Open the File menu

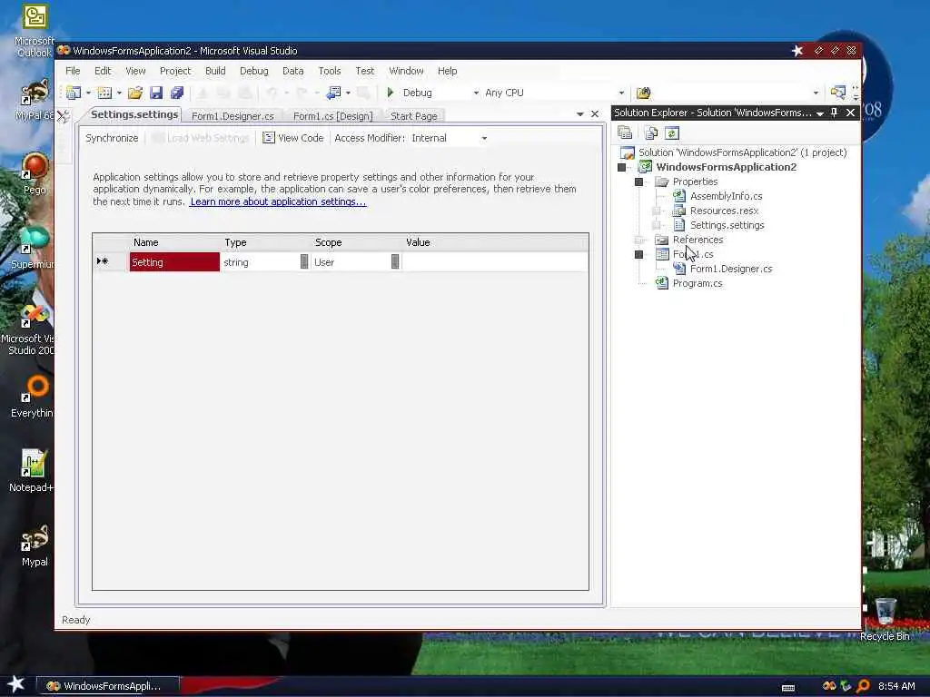(x=73, y=71)
